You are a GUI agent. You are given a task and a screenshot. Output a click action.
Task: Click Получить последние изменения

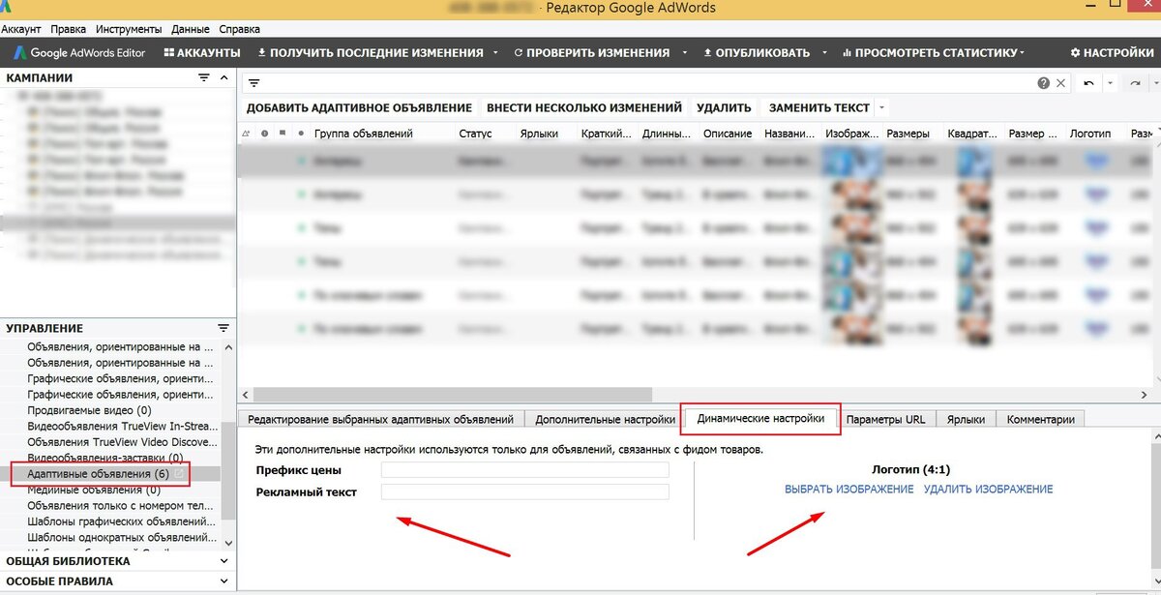click(x=371, y=52)
